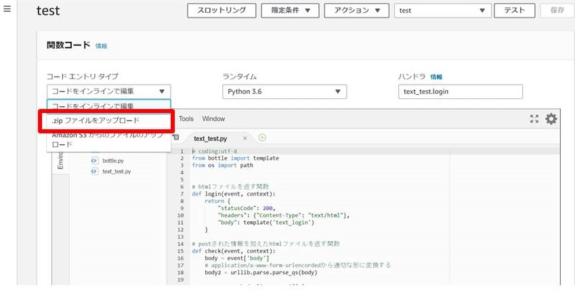
Task: Click the 保存 button
Action: [557, 11]
